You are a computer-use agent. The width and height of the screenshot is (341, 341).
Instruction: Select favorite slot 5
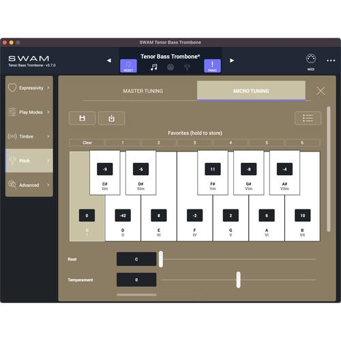(x=267, y=143)
